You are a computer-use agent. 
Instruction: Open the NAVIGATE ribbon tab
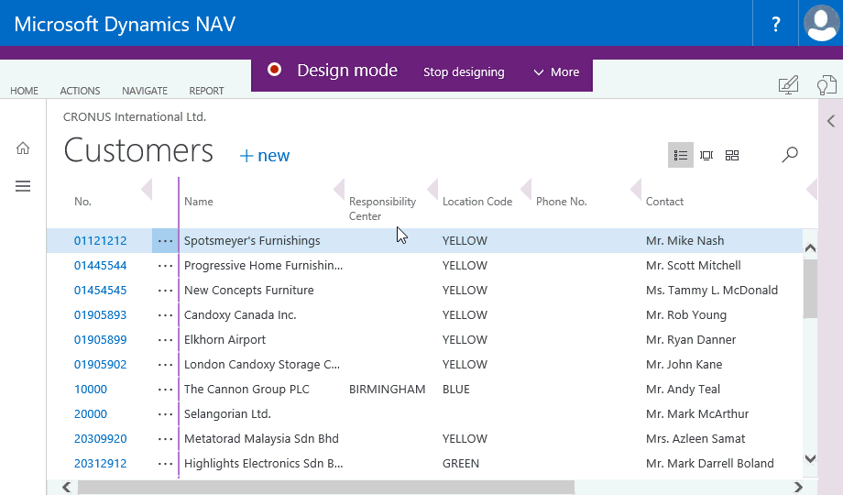pyautogui.click(x=145, y=91)
